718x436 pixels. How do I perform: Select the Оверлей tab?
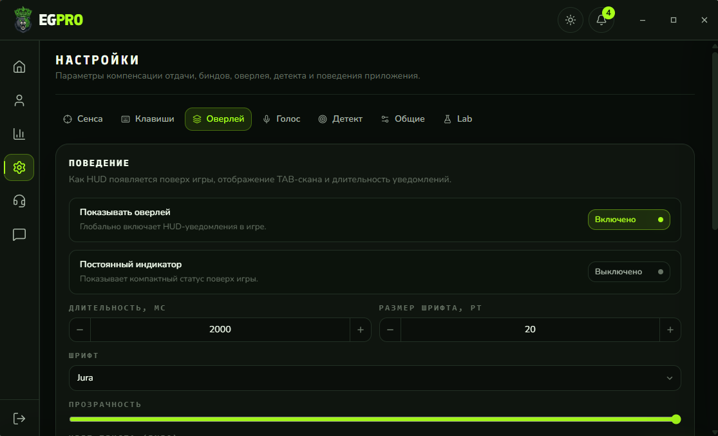pyautogui.click(x=218, y=119)
